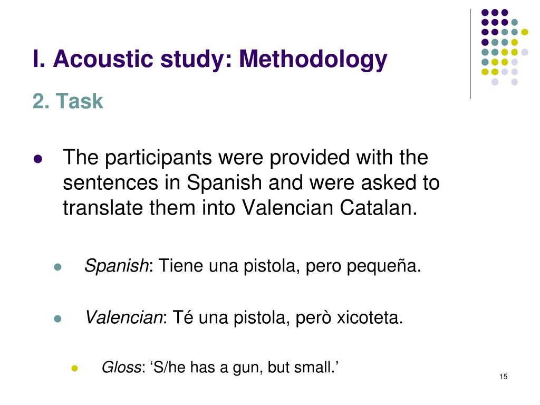The height and width of the screenshot is (405, 540).
Task: Click the italic word 'Spanish'
Action: [x=117, y=266]
